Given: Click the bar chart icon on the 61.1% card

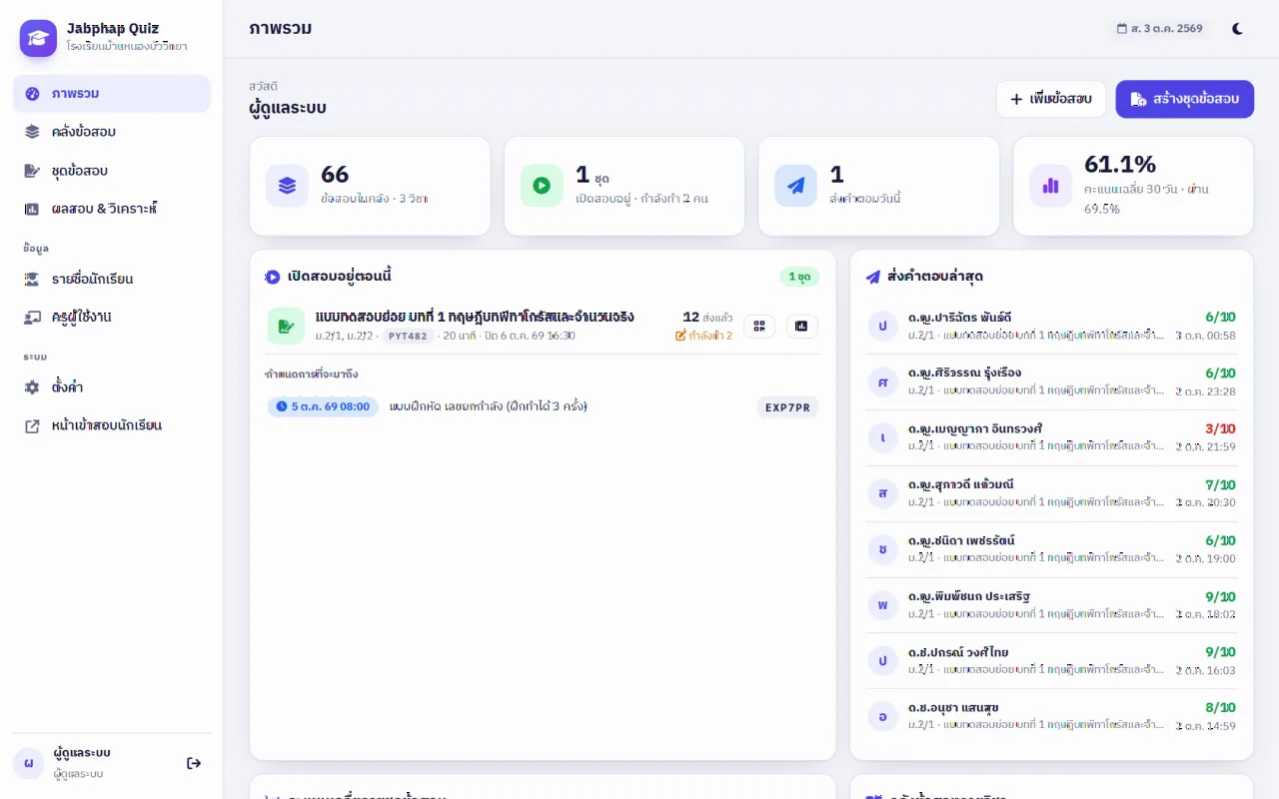Looking at the screenshot, I should [1051, 186].
